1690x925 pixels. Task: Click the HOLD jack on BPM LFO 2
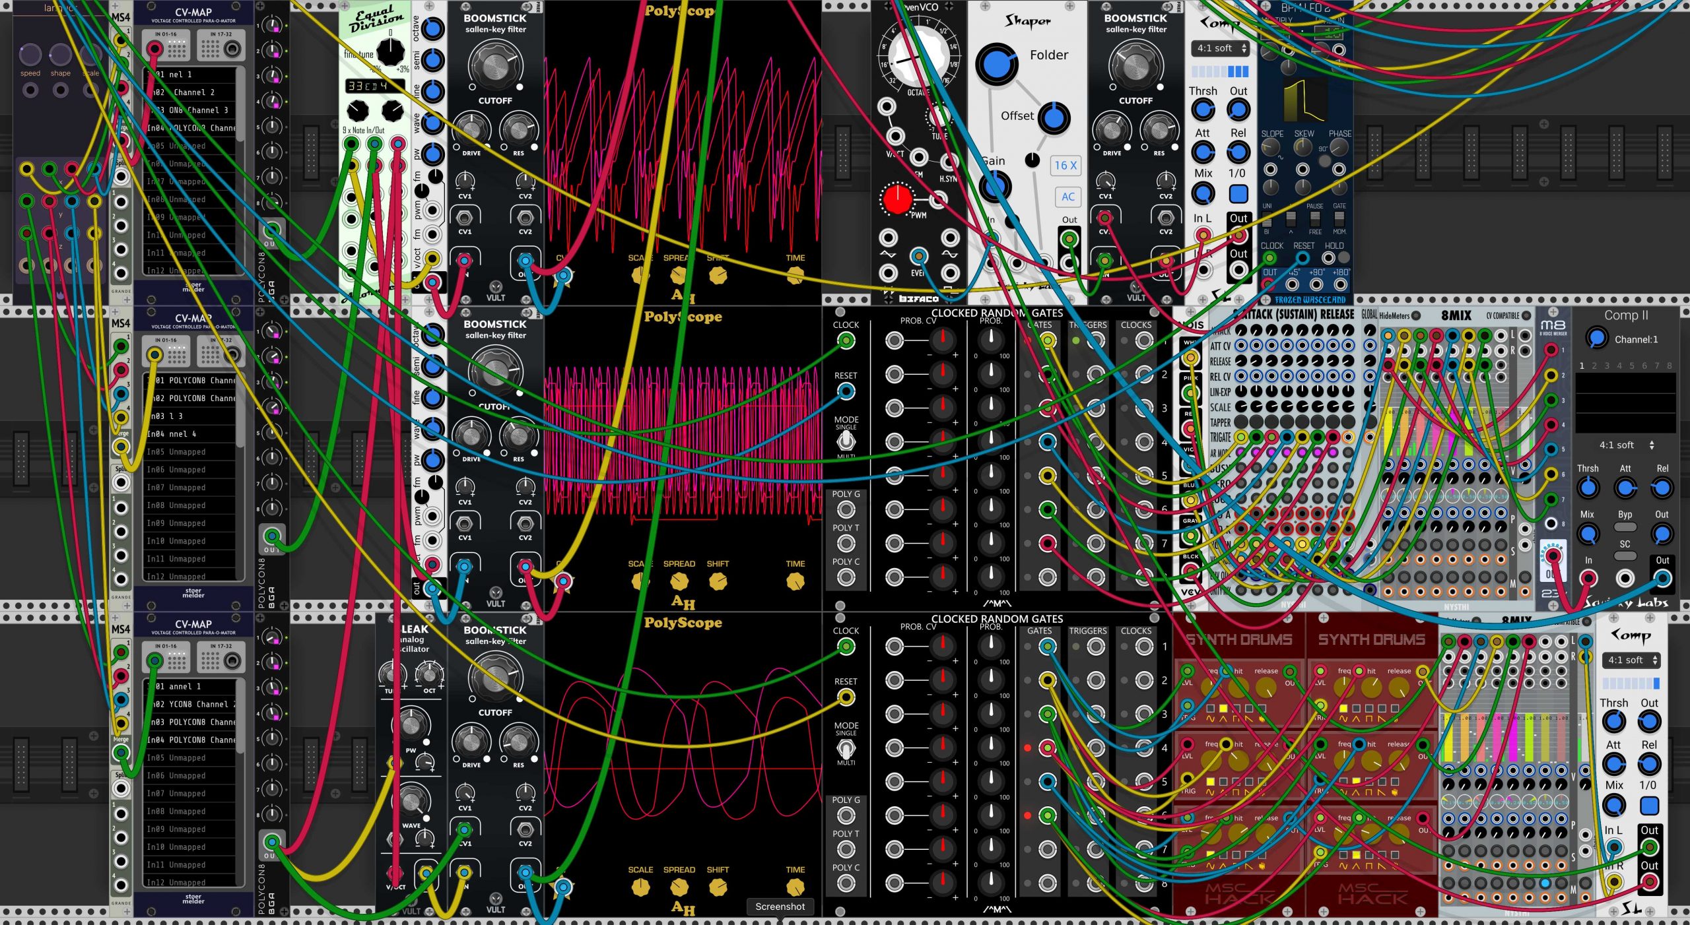pyautogui.click(x=1328, y=258)
